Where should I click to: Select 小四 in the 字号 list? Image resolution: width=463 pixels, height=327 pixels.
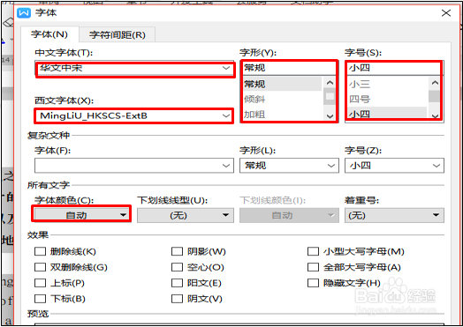pyautogui.click(x=387, y=114)
